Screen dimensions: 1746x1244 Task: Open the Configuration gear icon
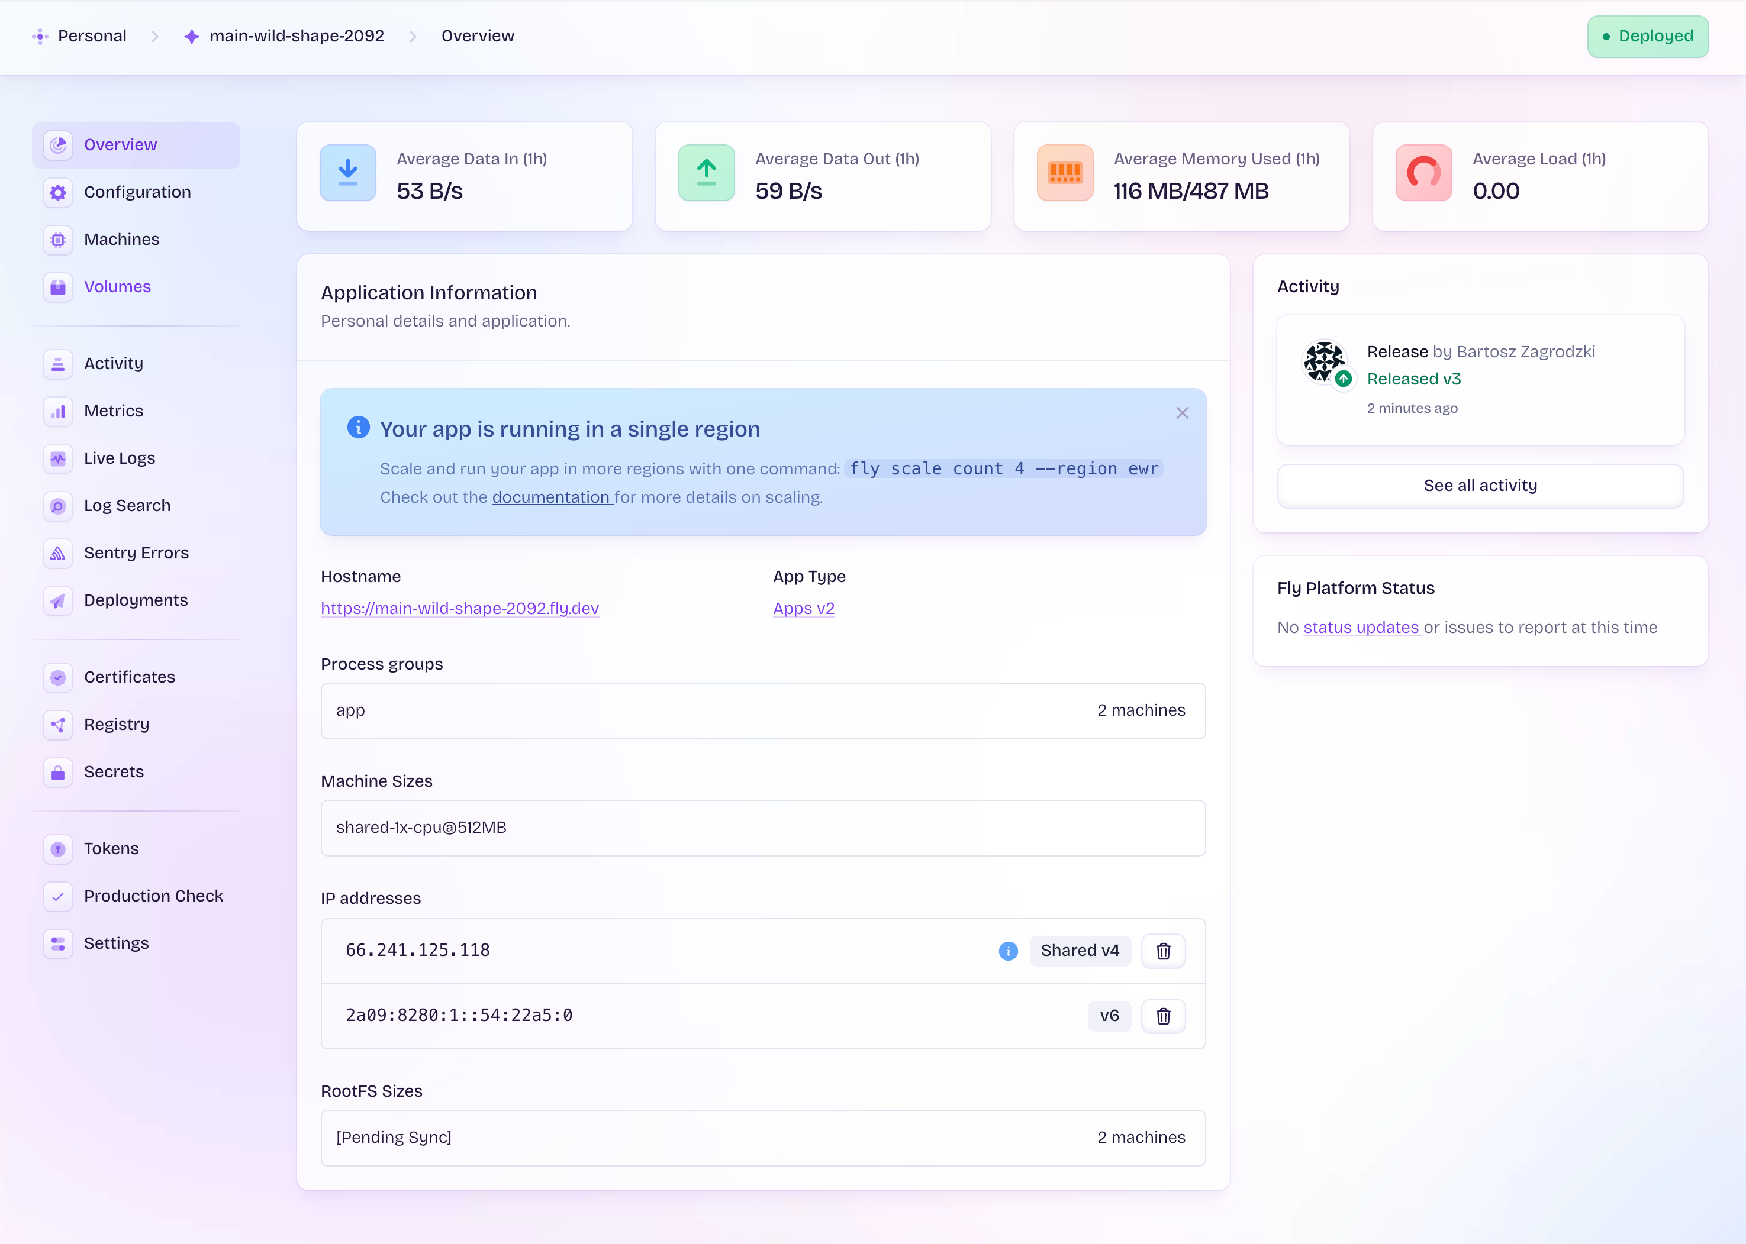58,192
